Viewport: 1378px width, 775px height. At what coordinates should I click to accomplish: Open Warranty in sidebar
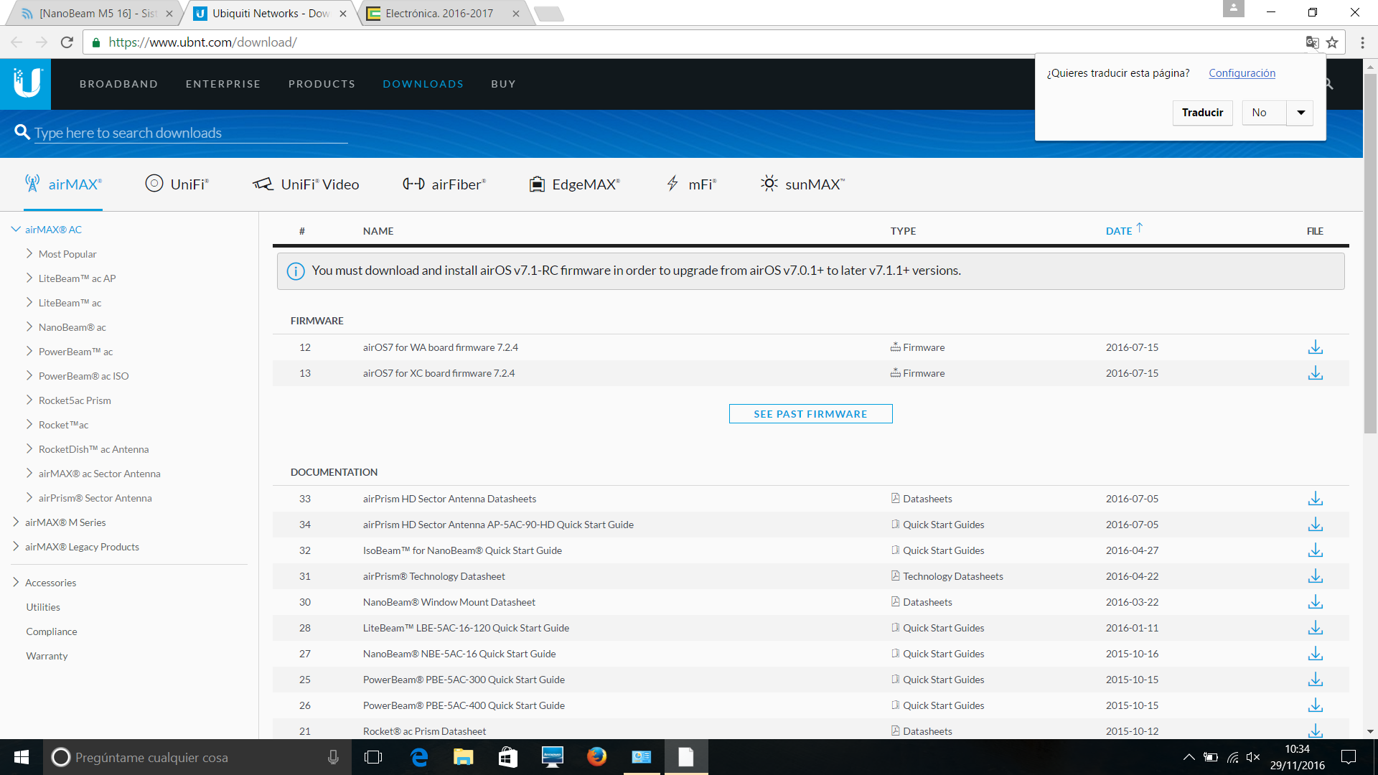coord(47,656)
